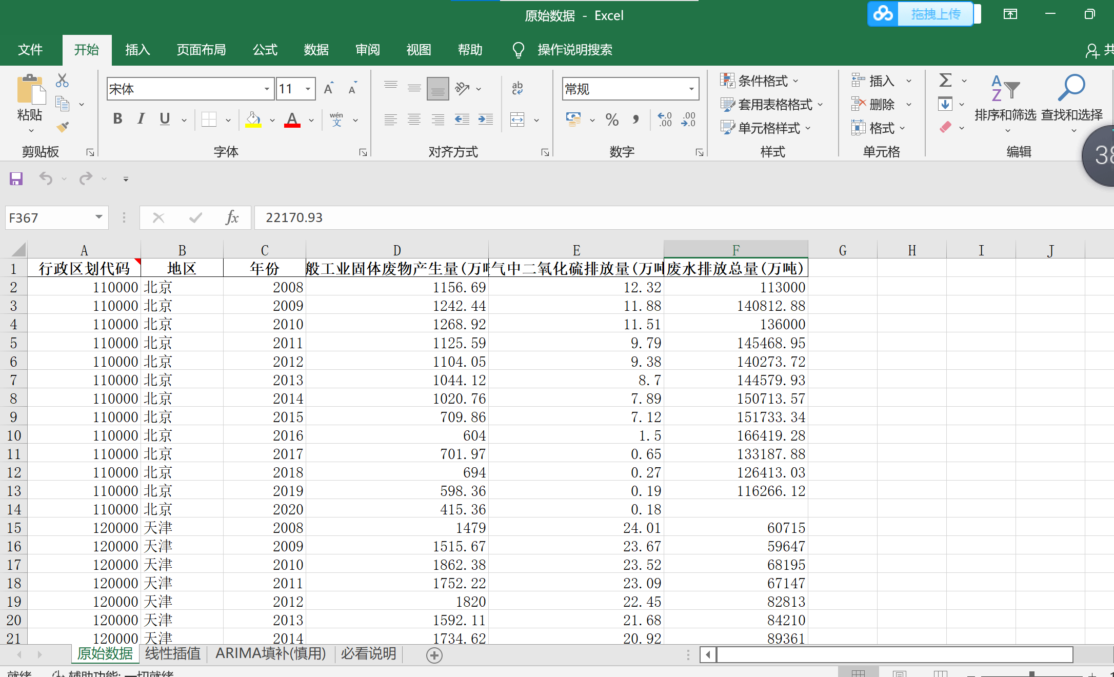Toggle right horizontal alignment
1114x677 pixels.
pyautogui.click(x=438, y=120)
